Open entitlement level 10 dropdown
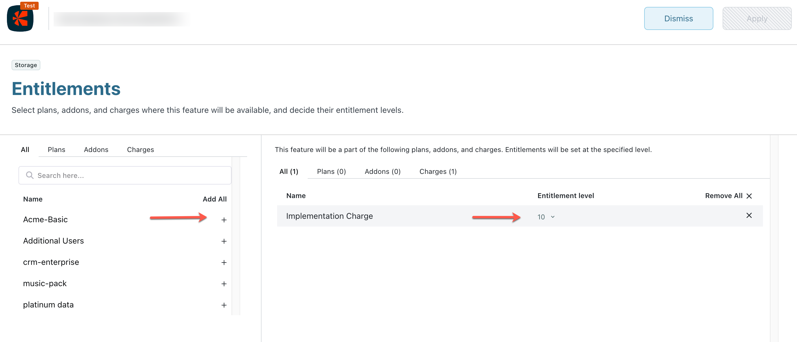Viewport: 797px width, 342px height. 546,217
